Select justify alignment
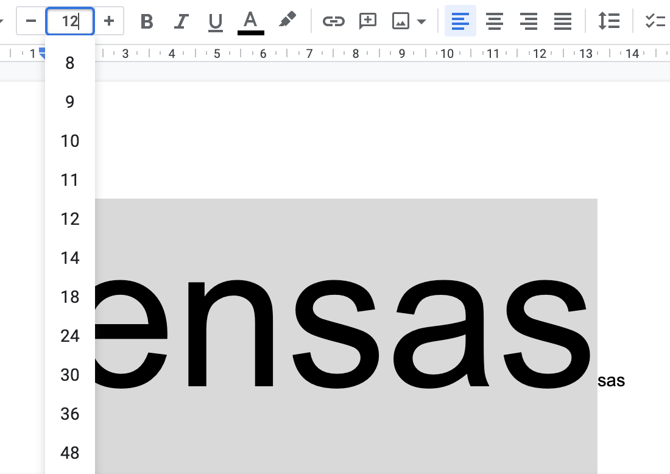Viewport: 670px width, 474px height. point(563,21)
